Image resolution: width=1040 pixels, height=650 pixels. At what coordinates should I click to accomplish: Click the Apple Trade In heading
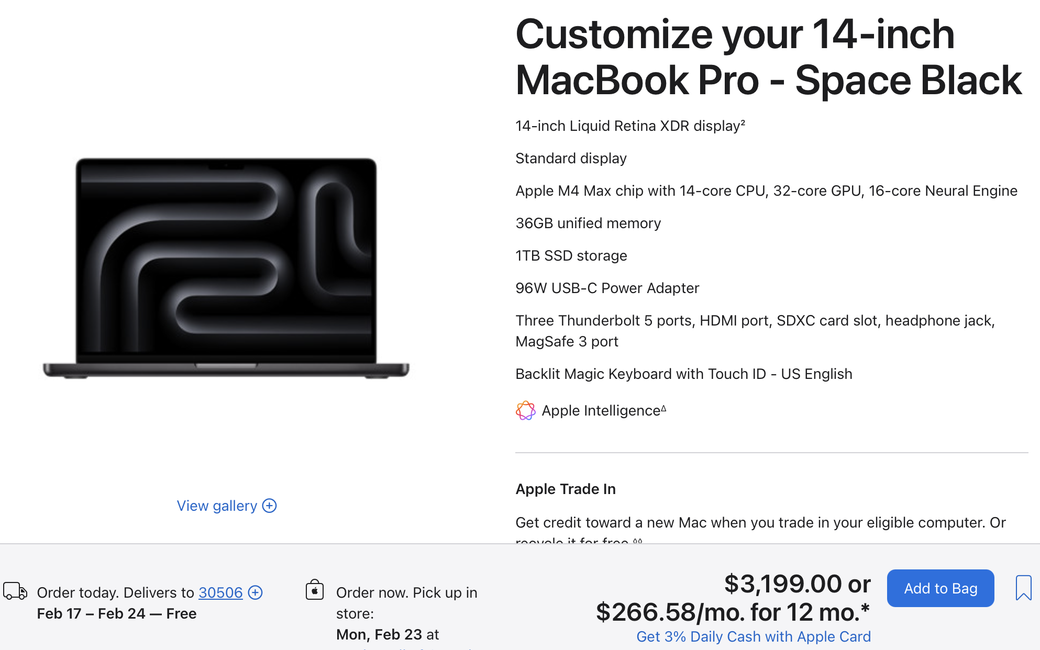coord(566,489)
